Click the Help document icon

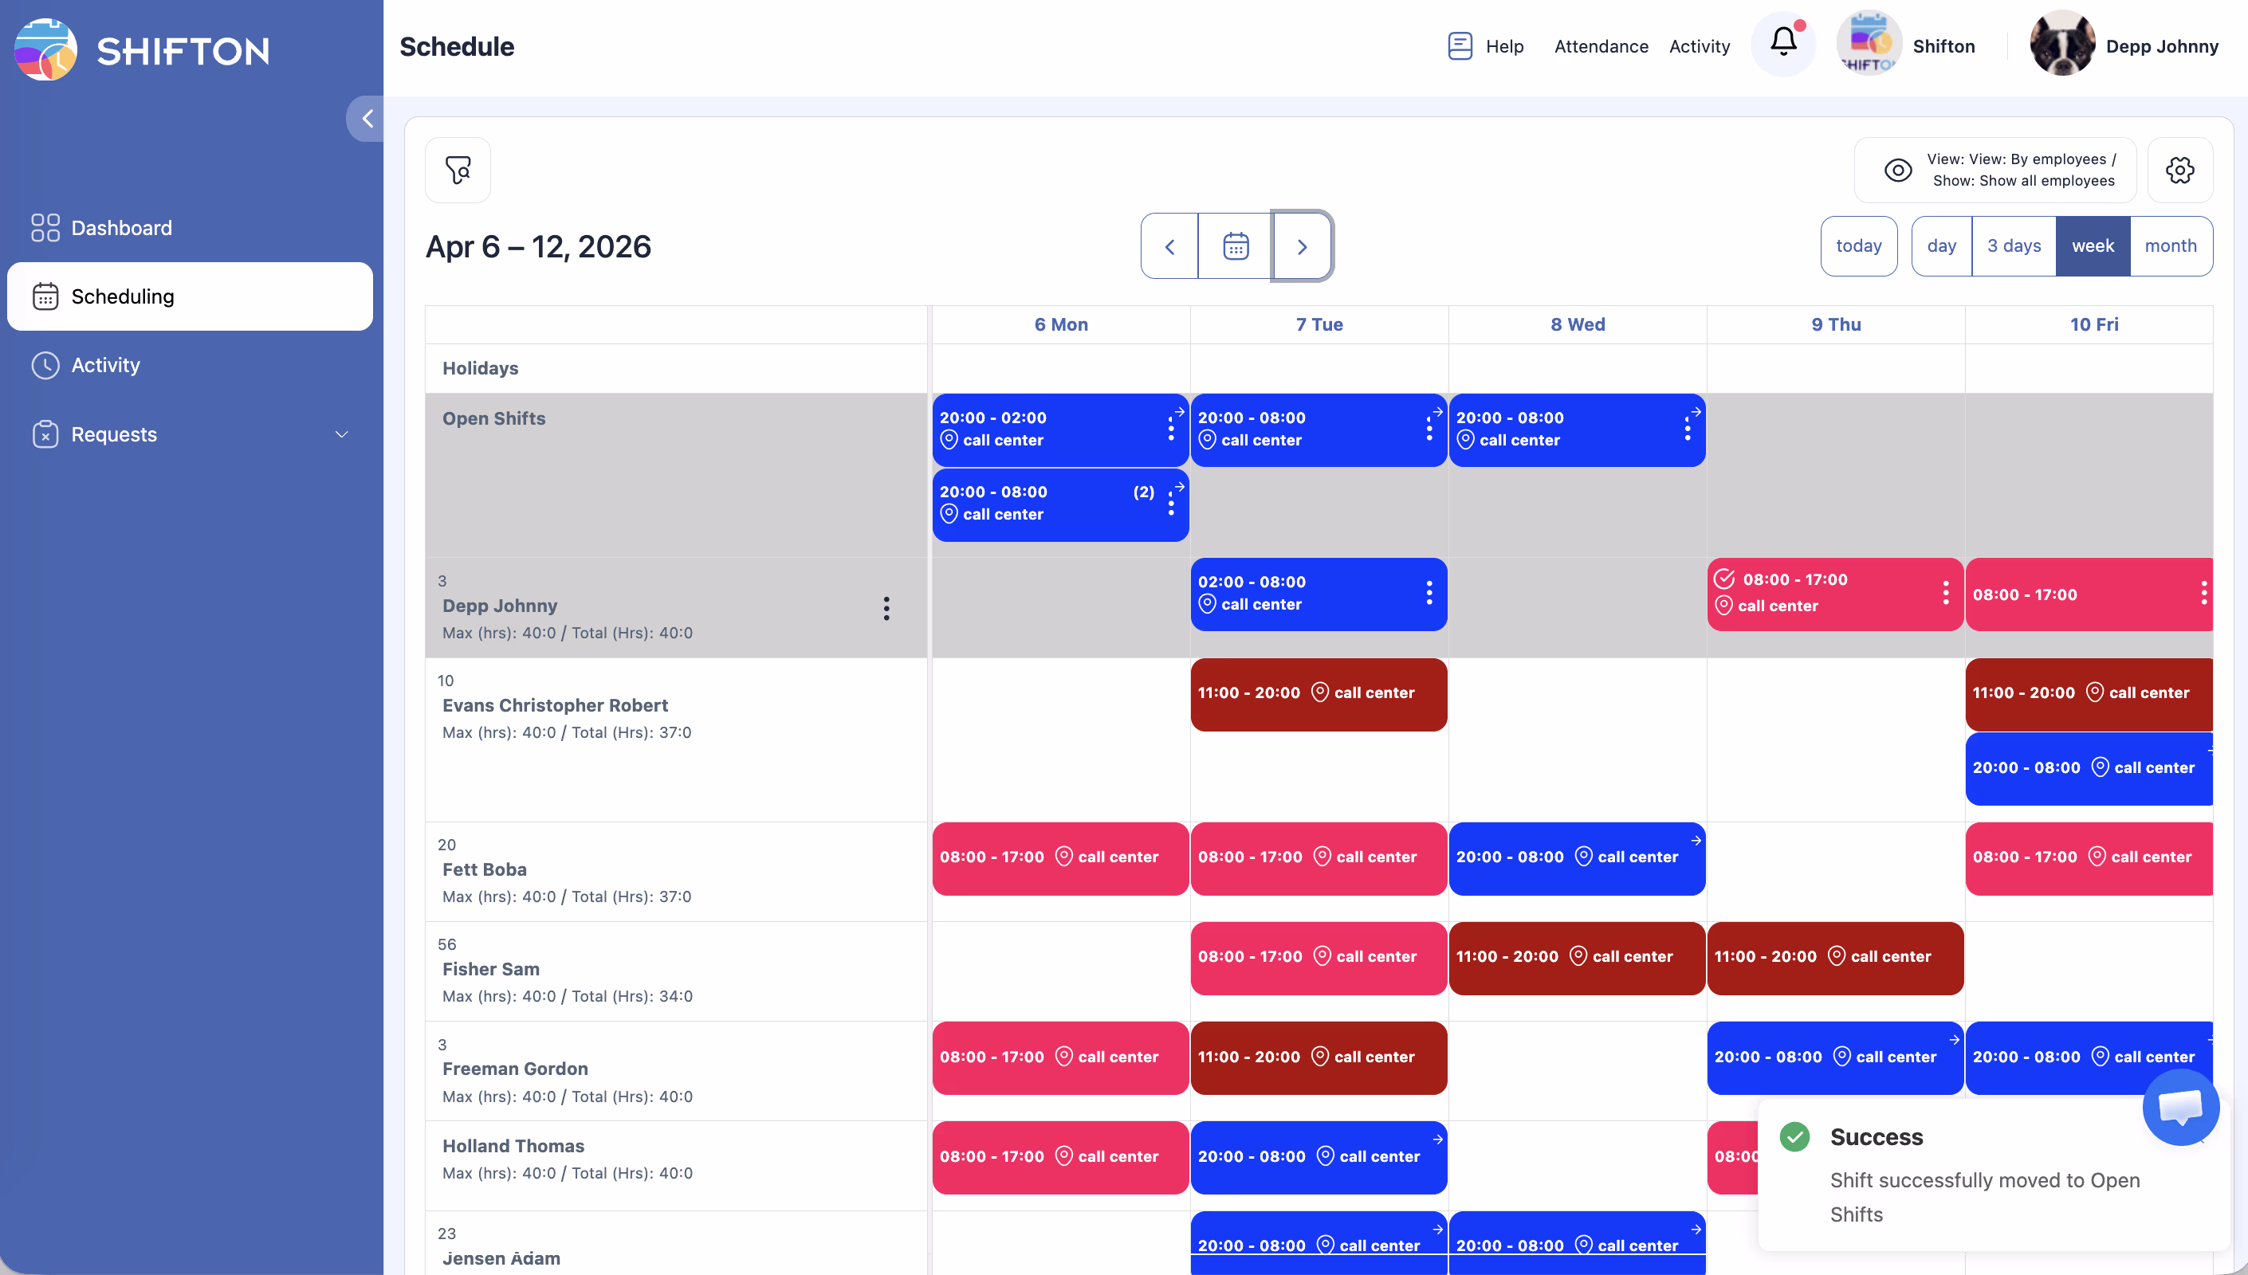tap(1460, 45)
